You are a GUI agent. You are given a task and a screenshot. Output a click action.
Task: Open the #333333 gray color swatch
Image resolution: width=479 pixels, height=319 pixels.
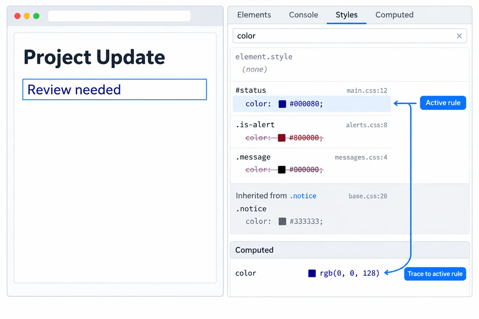(x=282, y=221)
